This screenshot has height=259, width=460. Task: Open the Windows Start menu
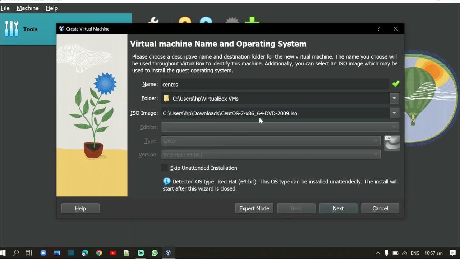pyautogui.click(x=4, y=253)
